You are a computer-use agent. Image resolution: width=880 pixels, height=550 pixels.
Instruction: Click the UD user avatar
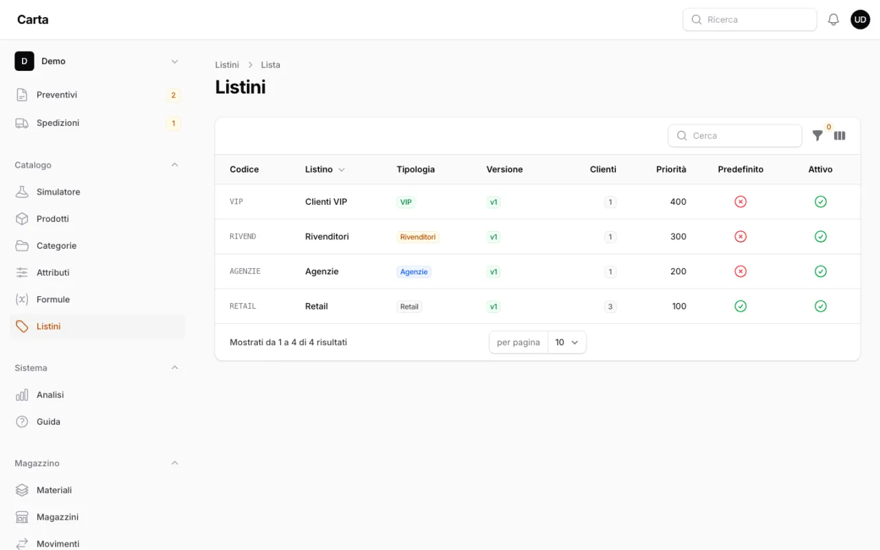point(860,20)
